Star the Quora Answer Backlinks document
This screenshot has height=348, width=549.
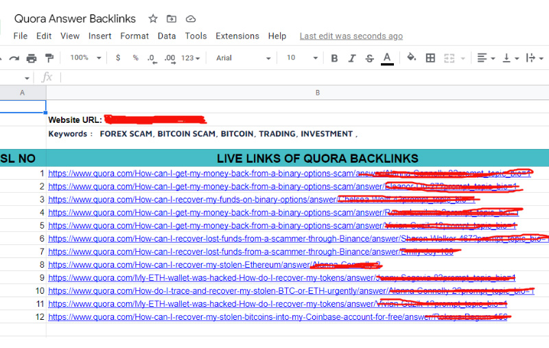point(153,19)
